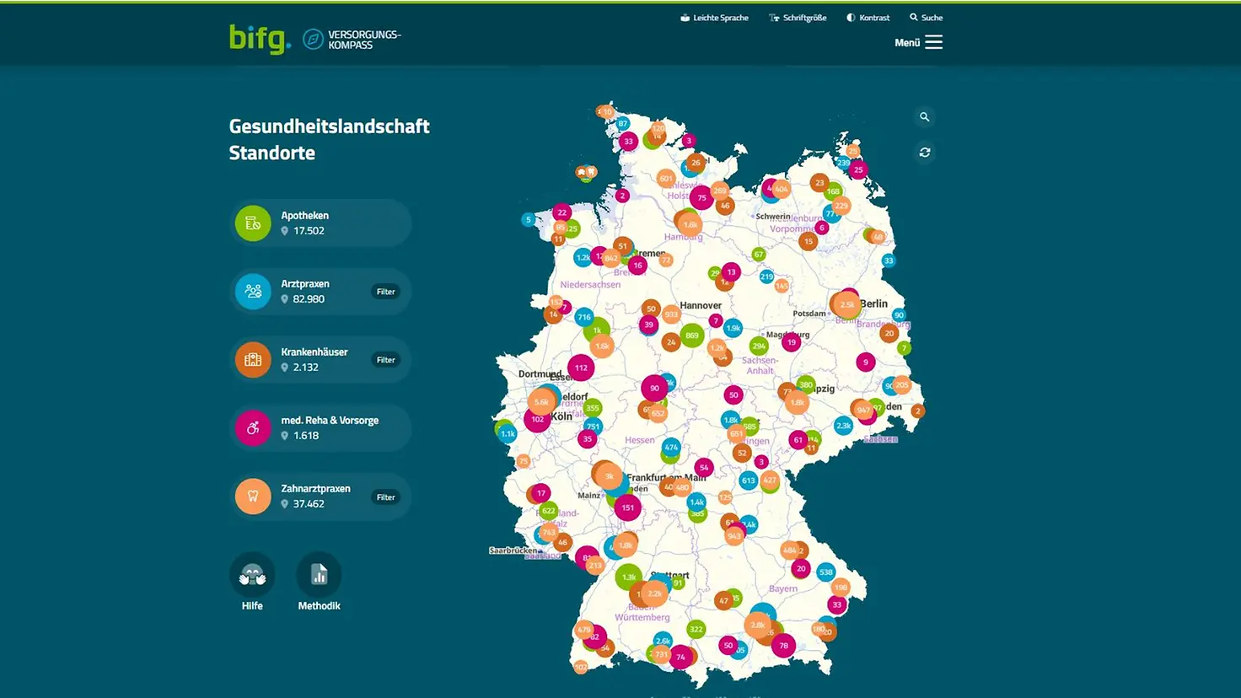Change the Schriftgröße font size

coord(798,18)
